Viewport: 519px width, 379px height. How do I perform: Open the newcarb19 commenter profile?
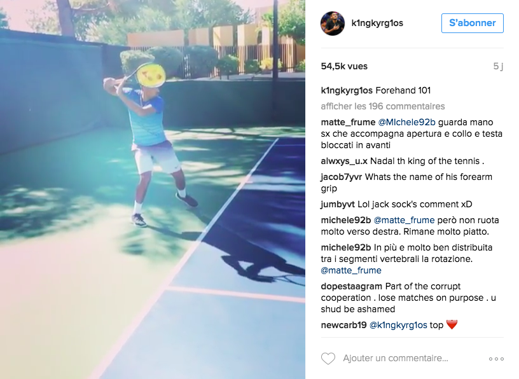tap(343, 325)
